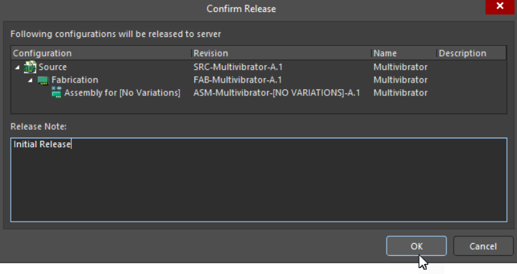Collapse the Source tree node
This screenshot has width=517, height=274.
point(17,67)
